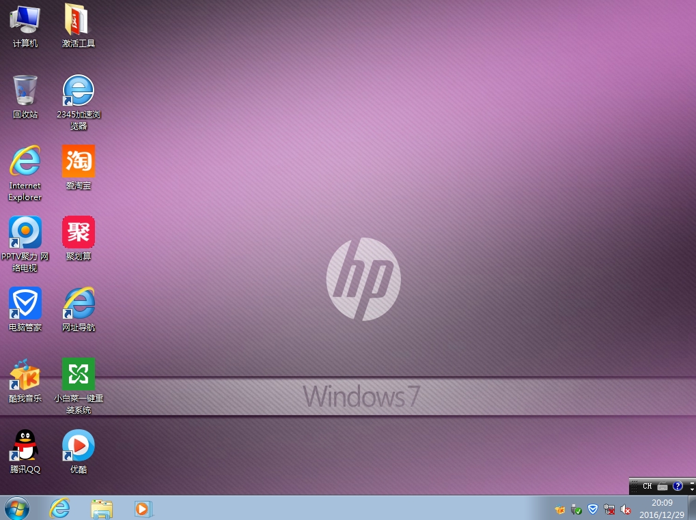Select PPTV聚力 网络电视 shortcut

(25, 244)
